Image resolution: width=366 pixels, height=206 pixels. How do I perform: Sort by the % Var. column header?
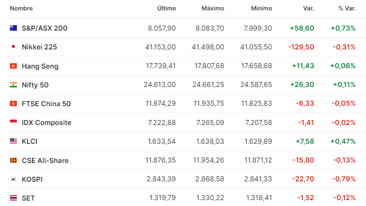tap(347, 8)
